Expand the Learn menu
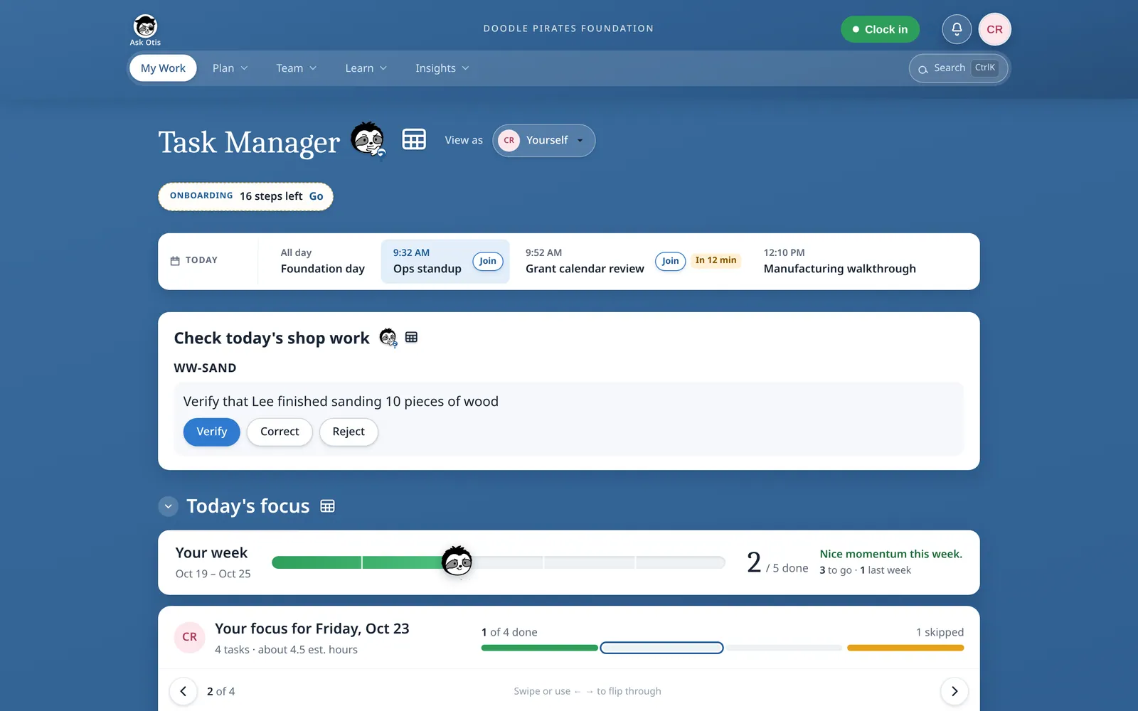 (x=366, y=68)
